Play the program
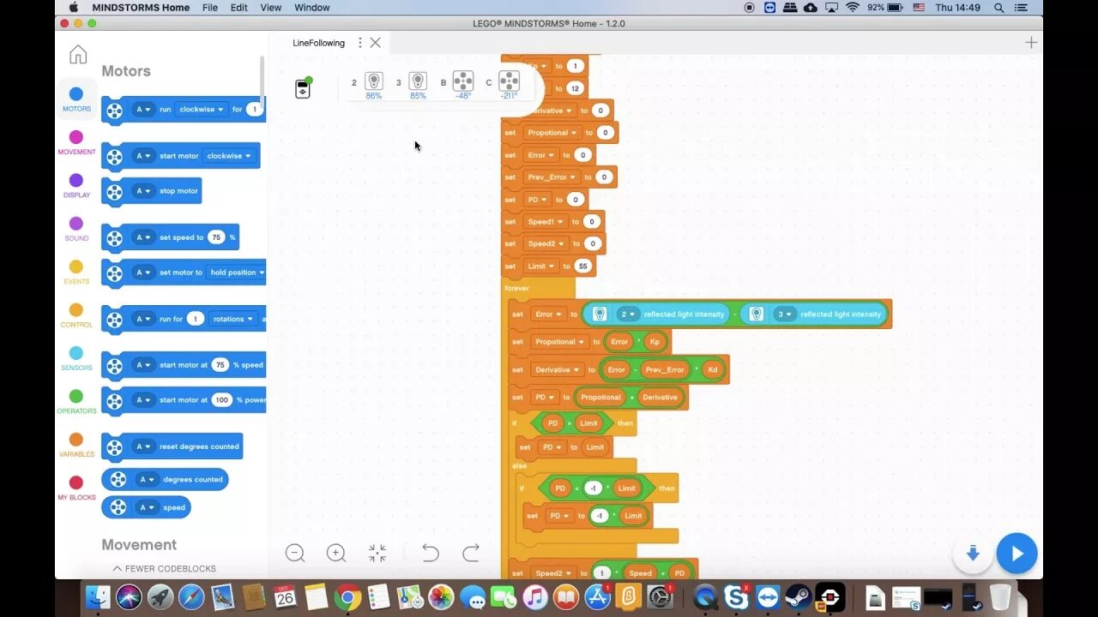 (x=1017, y=554)
